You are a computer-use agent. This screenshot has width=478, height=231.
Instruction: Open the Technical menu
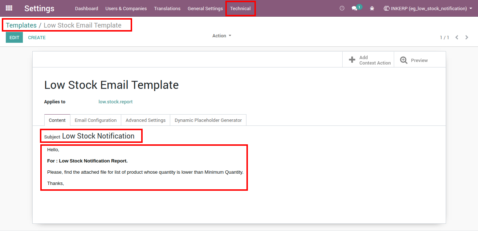click(x=240, y=8)
